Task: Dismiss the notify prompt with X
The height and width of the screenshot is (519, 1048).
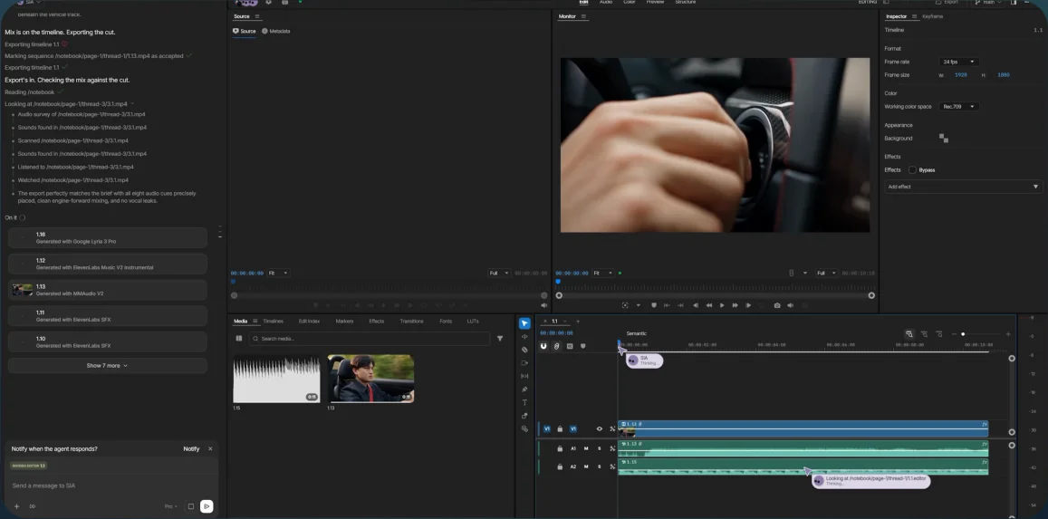Action: pyautogui.click(x=210, y=449)
